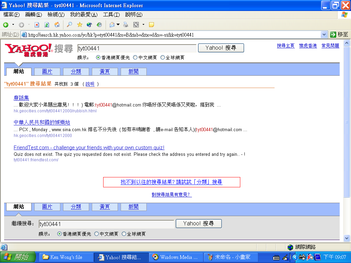Image resolution: width=351 pixels, height=263 pixels.
Task: Select bottom 中文網頁 radio button
Action: pos(96,234)
